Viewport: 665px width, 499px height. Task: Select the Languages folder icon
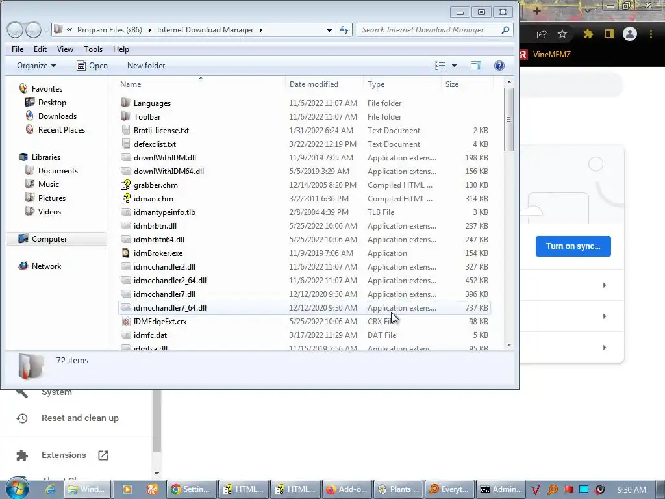coord(125,103)
